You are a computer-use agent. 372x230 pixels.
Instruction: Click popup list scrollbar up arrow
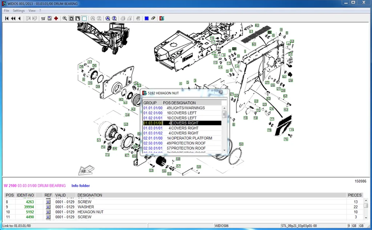(224, 108)
